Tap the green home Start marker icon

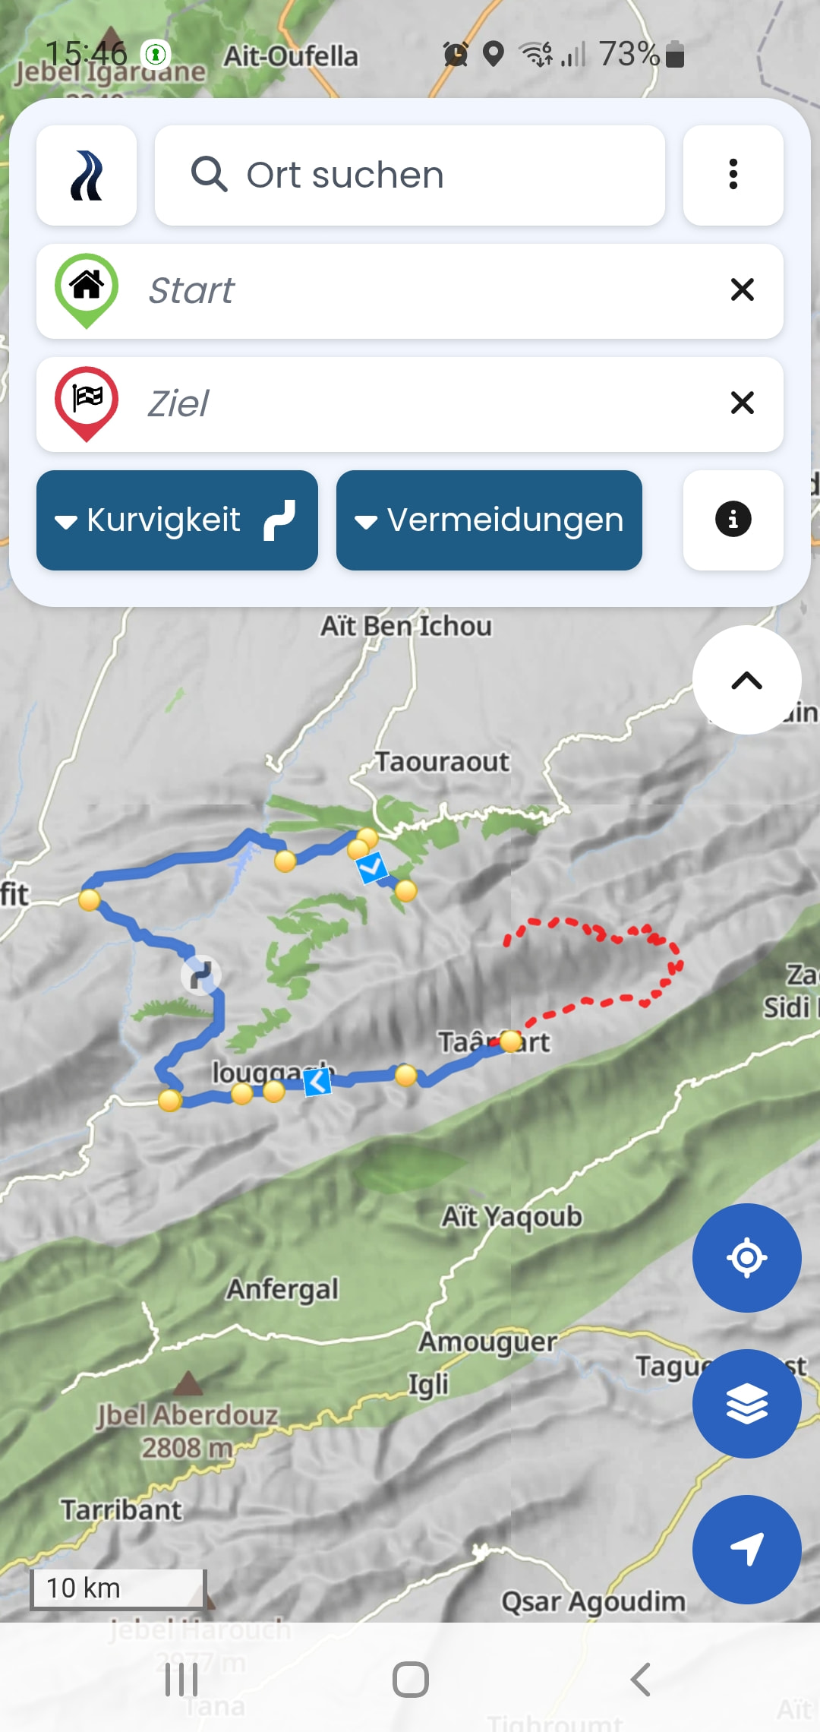click(87, 291)
